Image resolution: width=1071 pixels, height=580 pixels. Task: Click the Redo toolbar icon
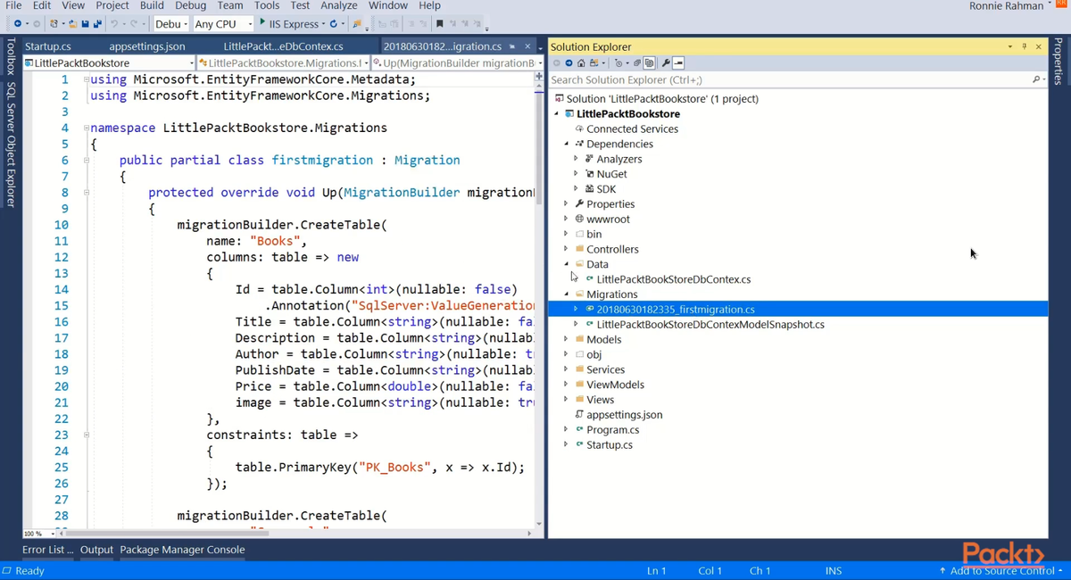click(134, 23)
